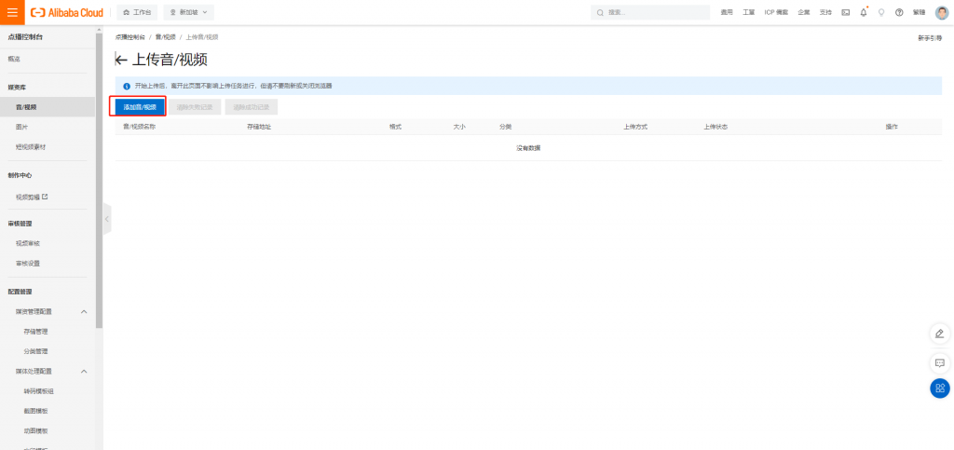Click the 音/视频名称 column header

140,127
